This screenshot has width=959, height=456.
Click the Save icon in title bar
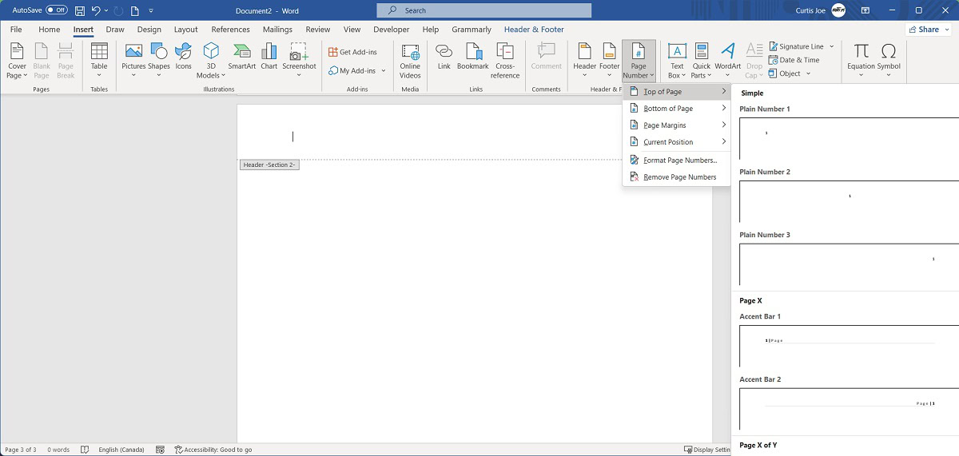80,10
